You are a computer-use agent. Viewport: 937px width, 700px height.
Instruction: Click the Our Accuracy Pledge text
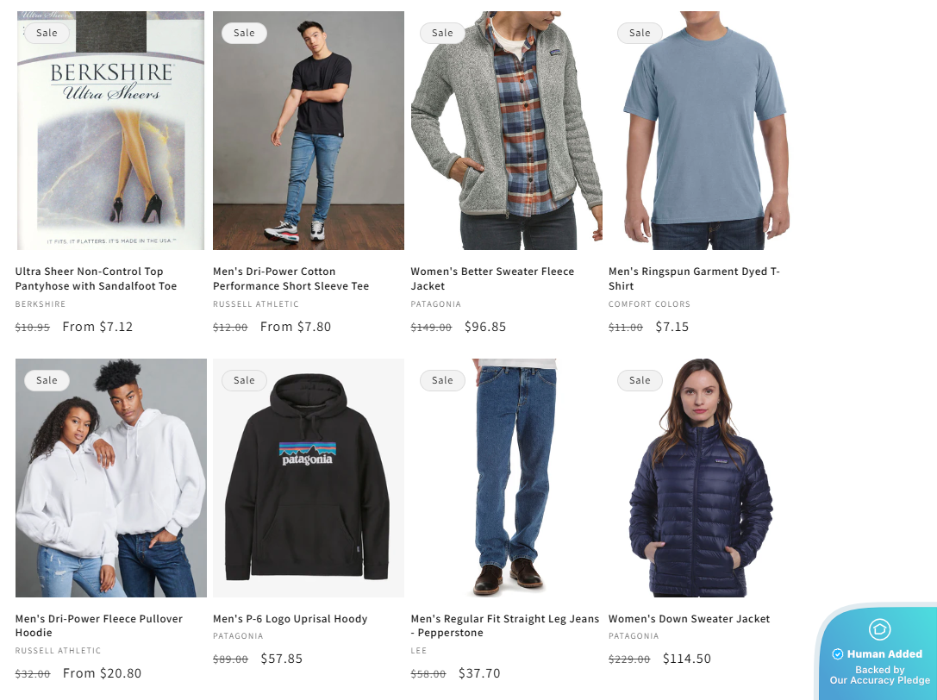tap(879, 680)
